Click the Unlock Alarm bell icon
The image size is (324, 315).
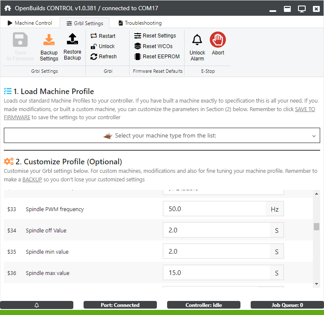tap(197, 40)
